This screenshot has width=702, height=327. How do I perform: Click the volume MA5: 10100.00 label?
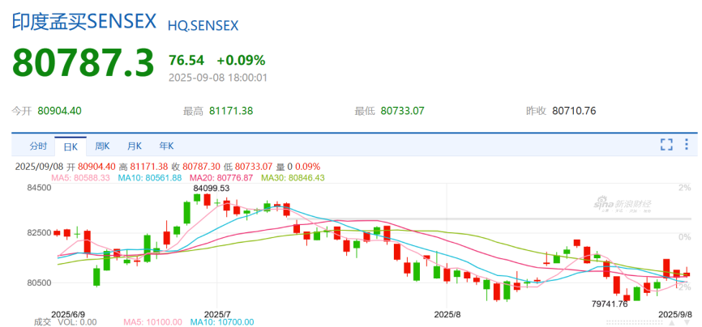tap(152, 322)
